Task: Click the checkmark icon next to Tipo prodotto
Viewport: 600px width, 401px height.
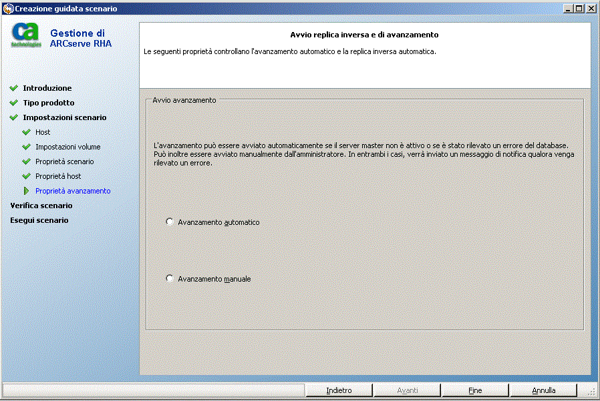Action: tap(15, 102)
